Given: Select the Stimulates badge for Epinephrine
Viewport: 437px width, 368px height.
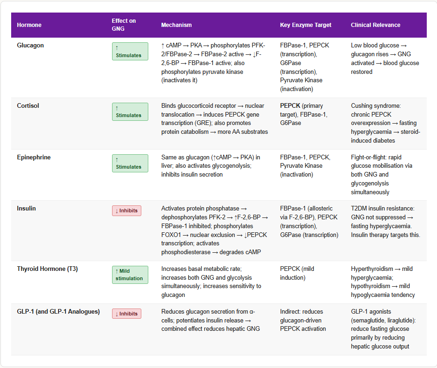Looking at the screenshot, I should click(130, 163).
